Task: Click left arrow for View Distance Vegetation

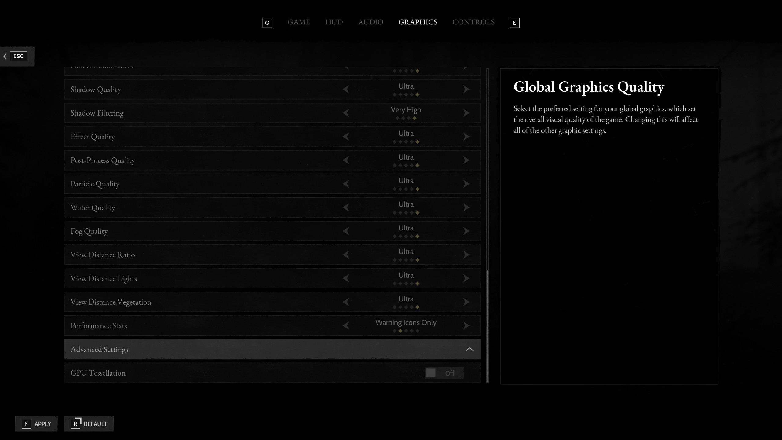Action: [x=346, y=302]
